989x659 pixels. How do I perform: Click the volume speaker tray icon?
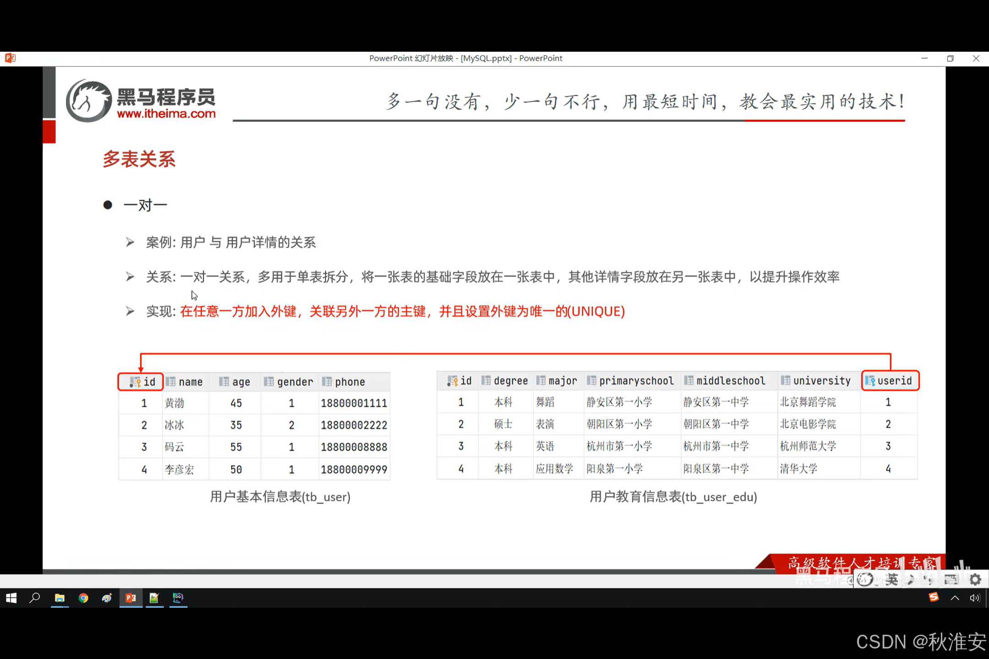pyautogui.click(x=974, y=598)
